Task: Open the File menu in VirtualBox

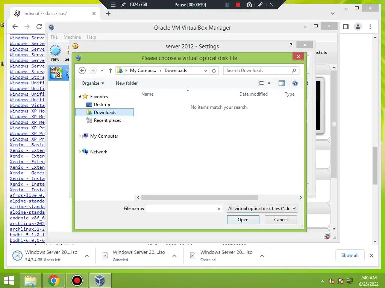Action: [x=54, y=37]
